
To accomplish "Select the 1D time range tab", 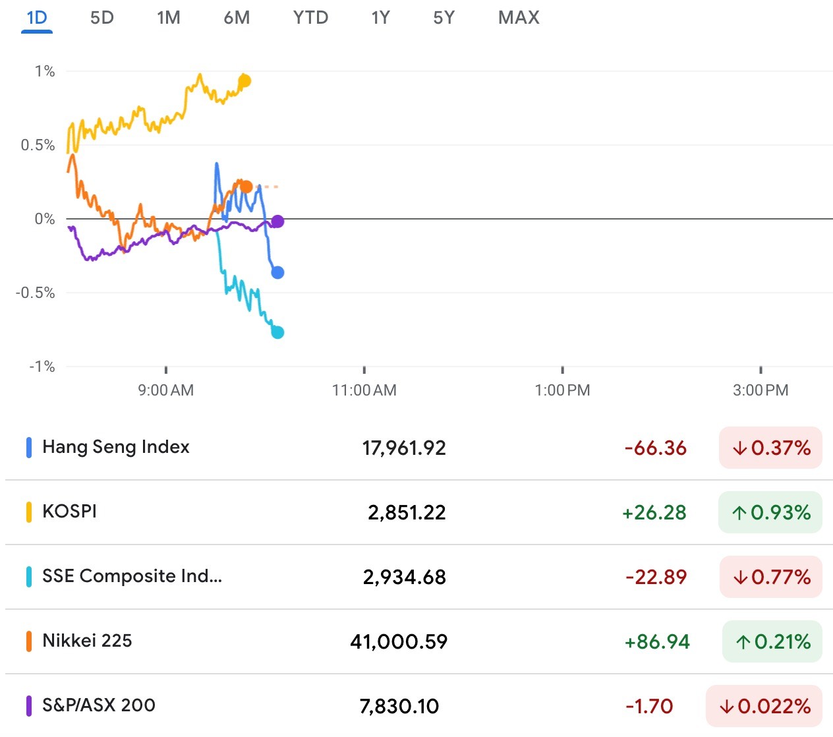I will 37,18.
